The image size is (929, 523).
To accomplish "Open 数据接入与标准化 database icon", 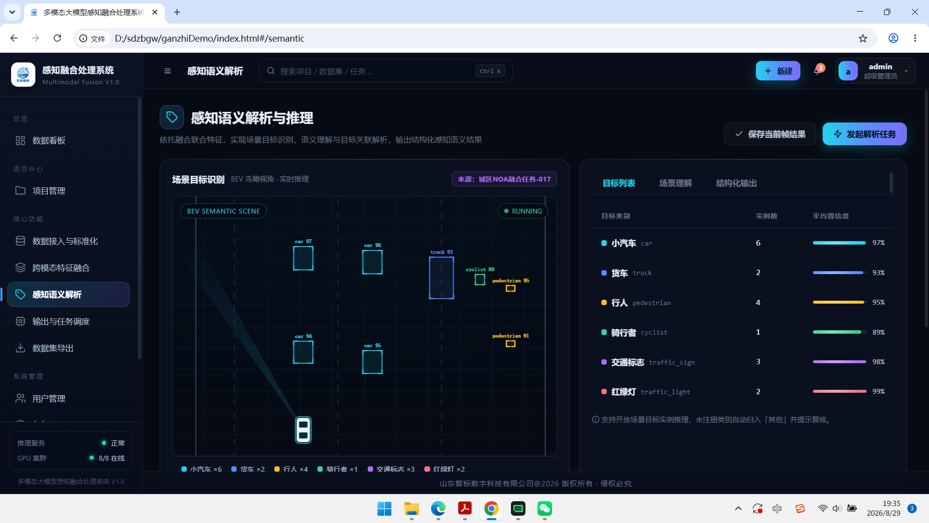I will [x=20, y=241].
